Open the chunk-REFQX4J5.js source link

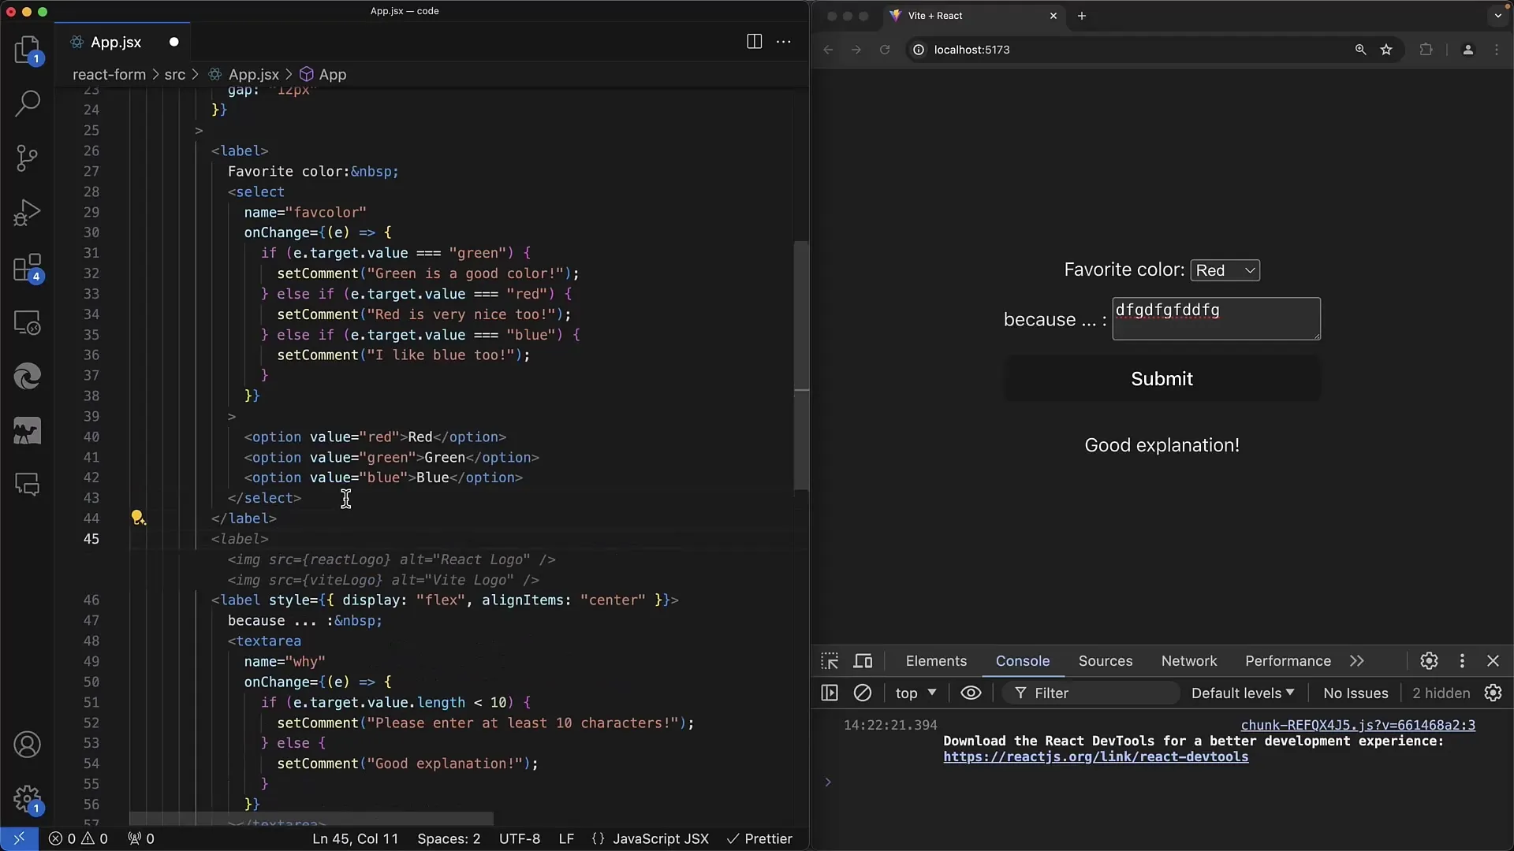[x=1358, y=725]
